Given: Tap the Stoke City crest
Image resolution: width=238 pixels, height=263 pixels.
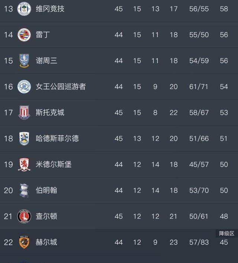Looking at the screenshot, I should pyautogui.click(x=24, y=113).
